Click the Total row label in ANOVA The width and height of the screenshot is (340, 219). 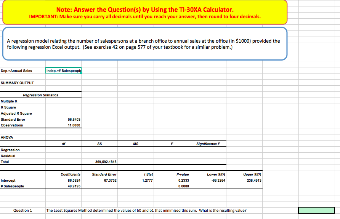tap(5, 161)
